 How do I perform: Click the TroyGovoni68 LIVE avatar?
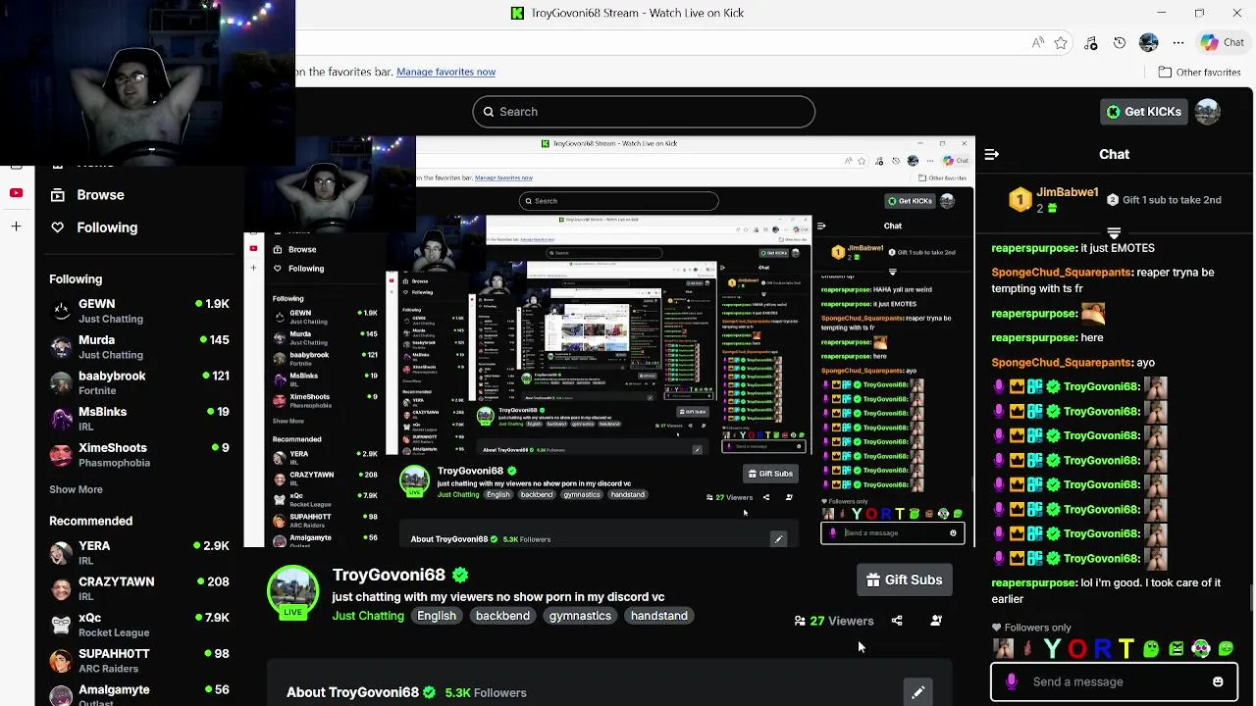(x=293, y=593)
